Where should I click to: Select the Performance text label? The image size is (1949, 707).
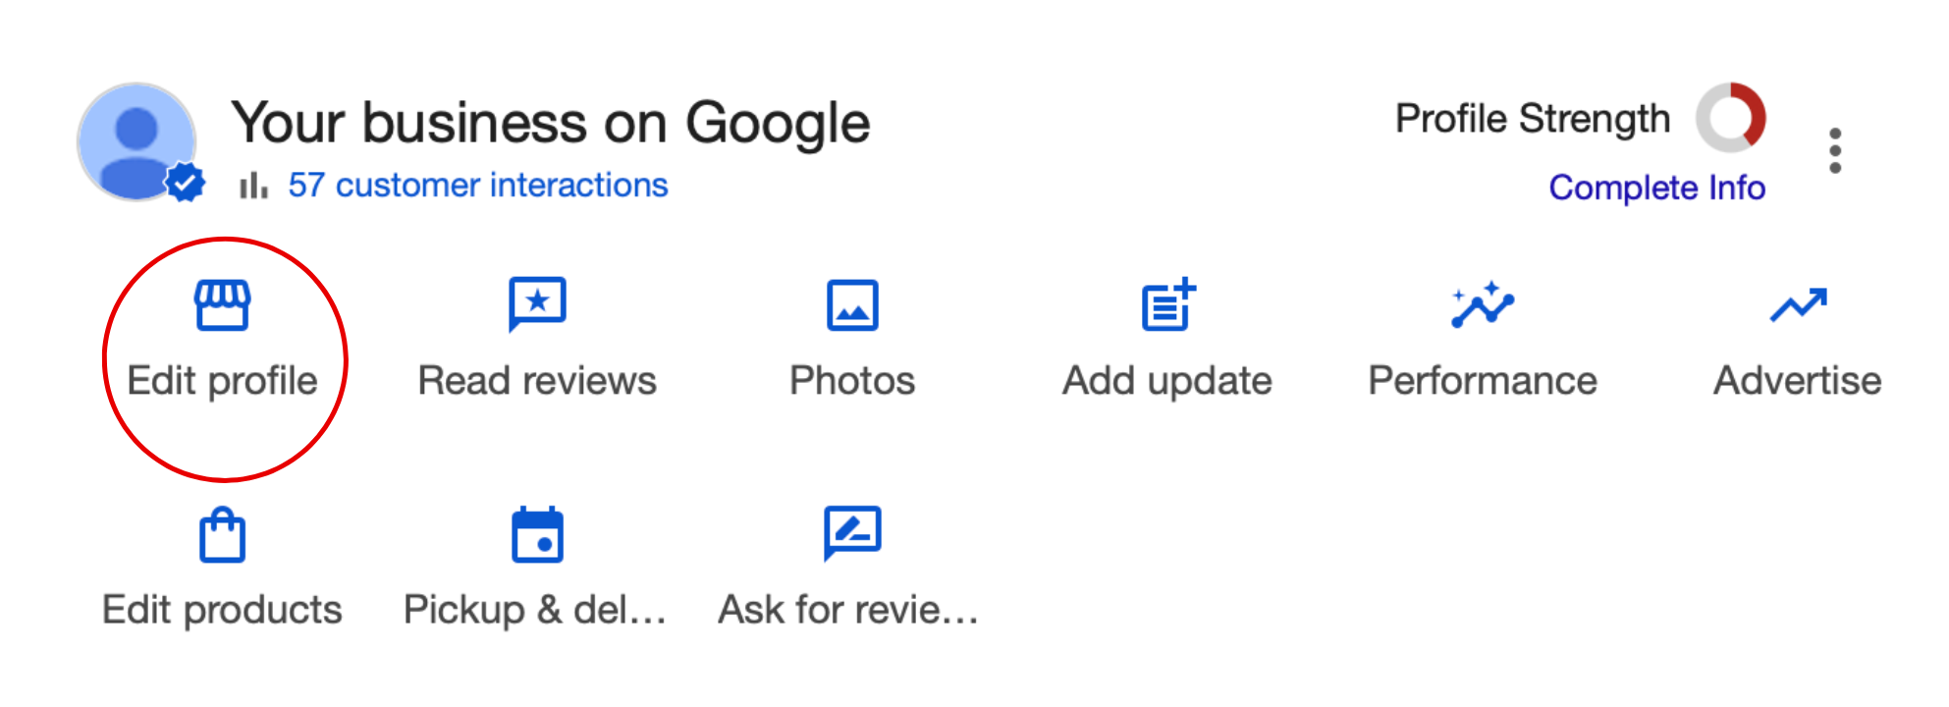tap(1483, 381)
